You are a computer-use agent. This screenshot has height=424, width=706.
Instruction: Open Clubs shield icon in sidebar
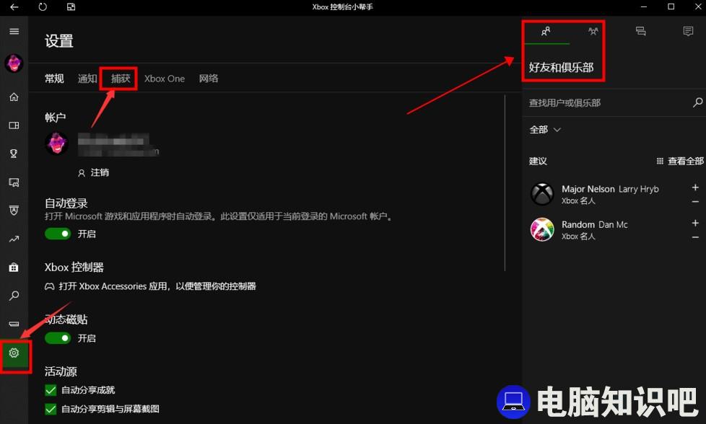click(x=14, y=211)
